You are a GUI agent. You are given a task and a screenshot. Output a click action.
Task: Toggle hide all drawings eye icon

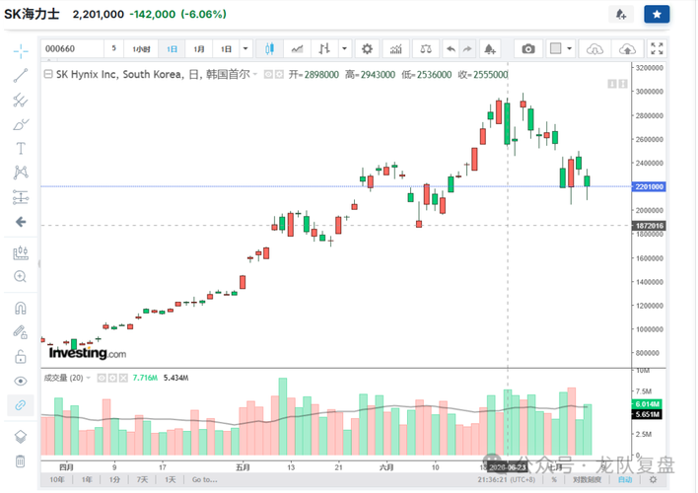(x=21, y=382)
